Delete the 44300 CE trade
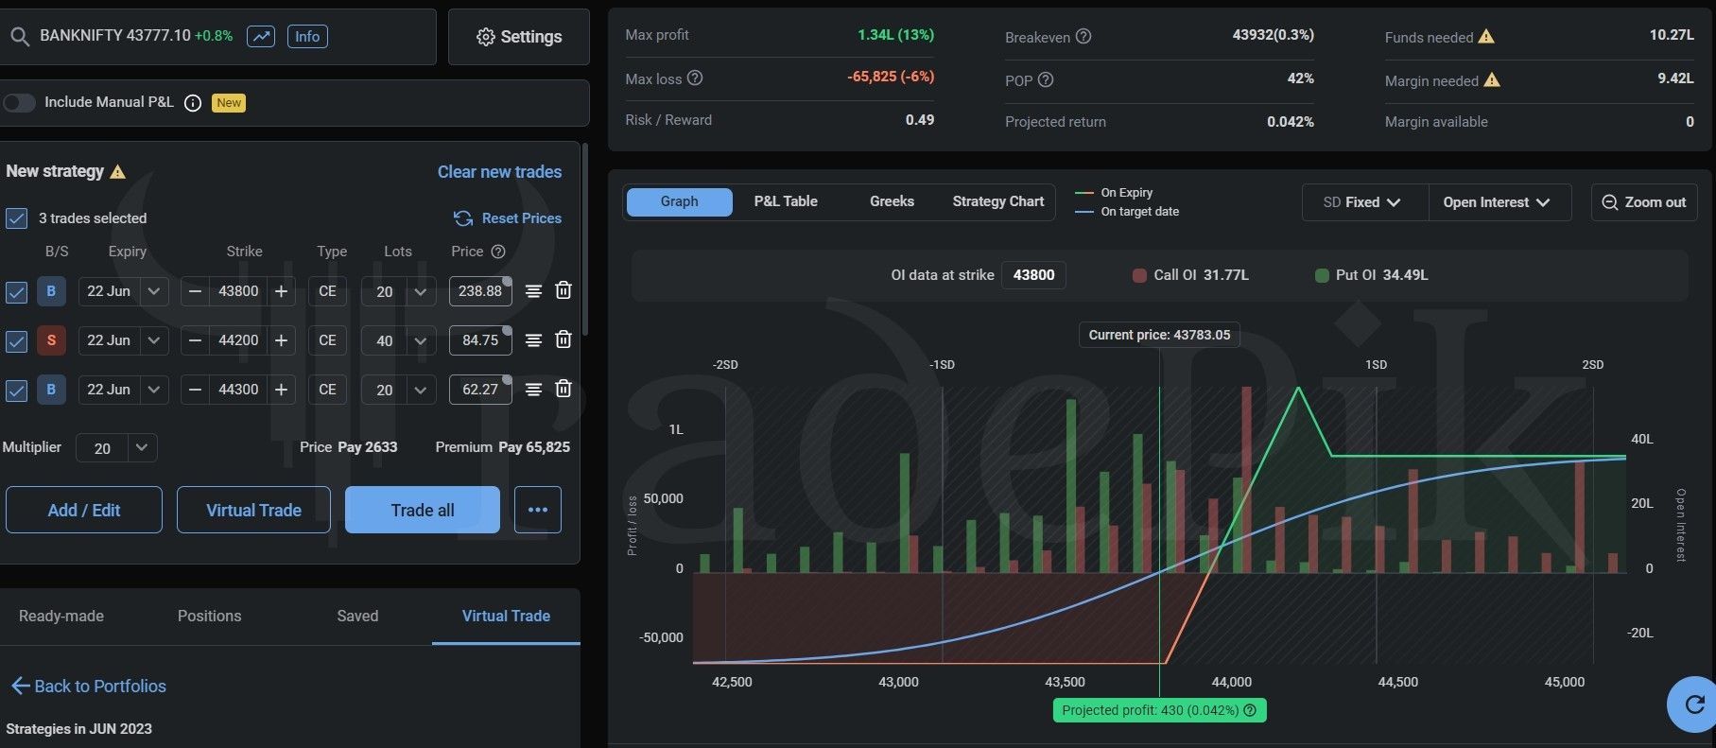1716x748 pixels. coord(563,389)
